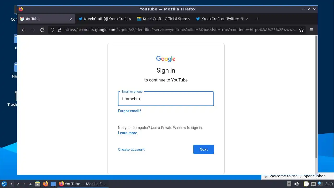Open the removable media tray icon
This screenshot has height=188, width=334.
click(289, 184)
